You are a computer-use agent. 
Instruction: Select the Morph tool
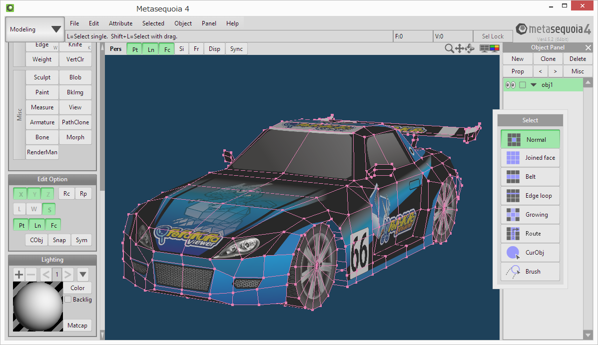[75, 137]
